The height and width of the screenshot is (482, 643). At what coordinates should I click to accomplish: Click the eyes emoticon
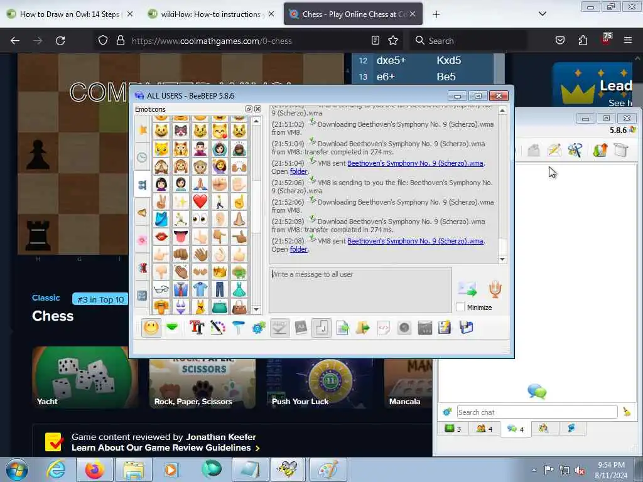point(200,219)
